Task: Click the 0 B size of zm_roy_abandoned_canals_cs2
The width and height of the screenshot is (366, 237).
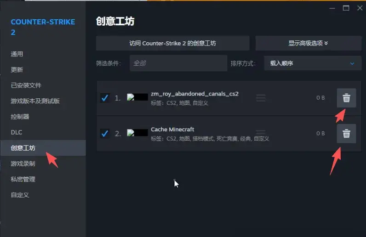Action: [320, 98]
